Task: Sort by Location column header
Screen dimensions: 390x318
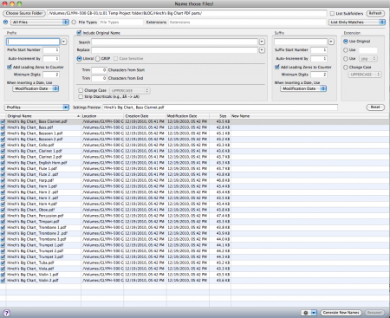Action: click(x=102, y=116)
